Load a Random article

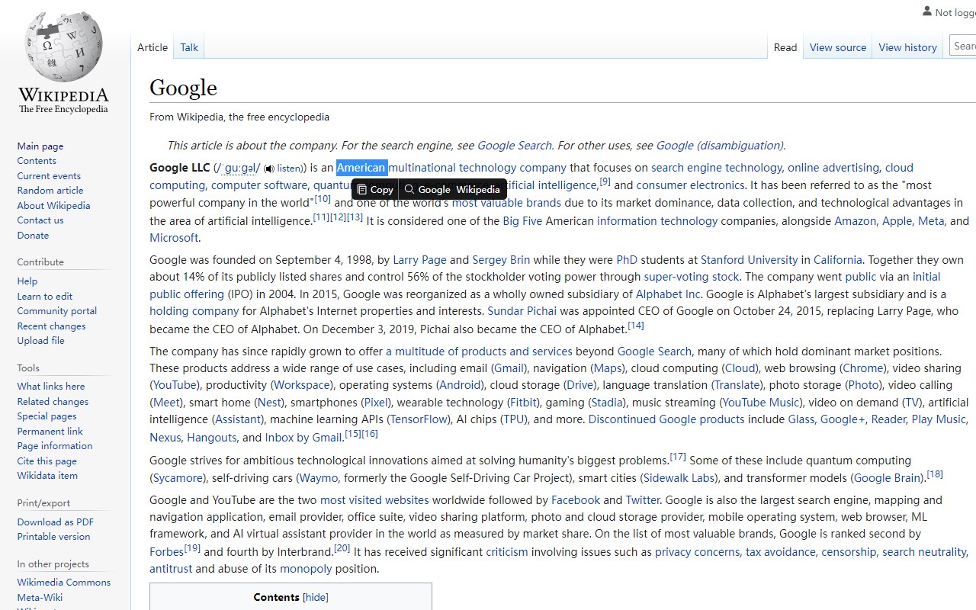[50, 191]
